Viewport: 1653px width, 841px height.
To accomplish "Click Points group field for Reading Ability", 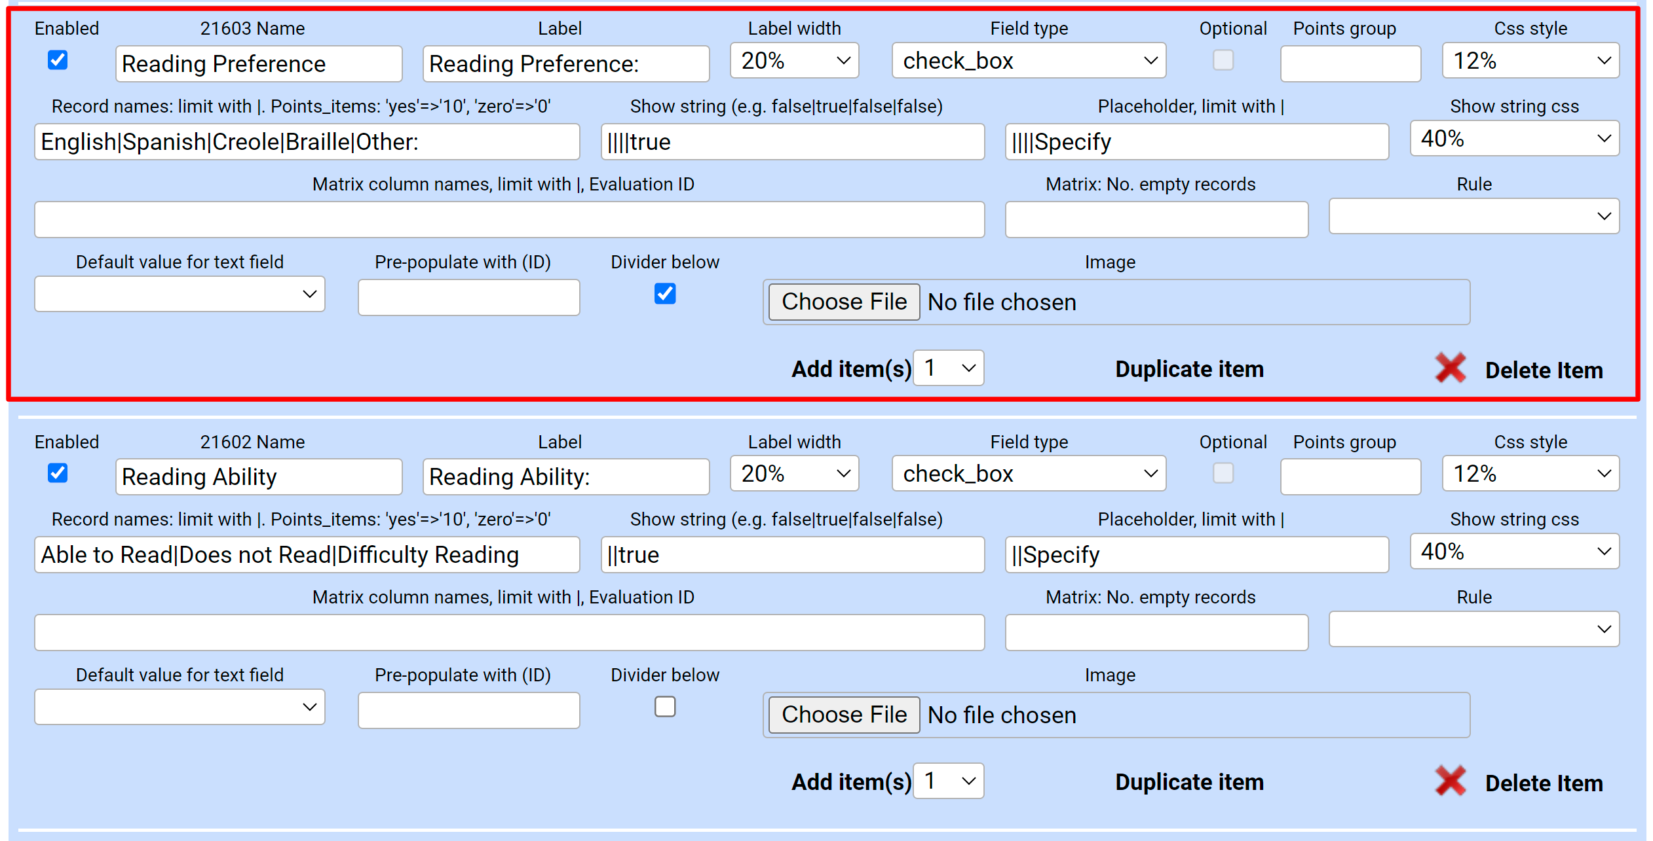I will tap(1350, 476).
